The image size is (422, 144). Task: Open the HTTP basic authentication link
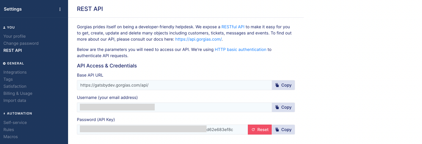[240, 49]
